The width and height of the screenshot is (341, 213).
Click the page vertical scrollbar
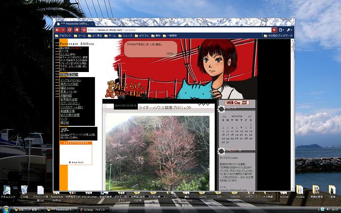tap(292, 115)
